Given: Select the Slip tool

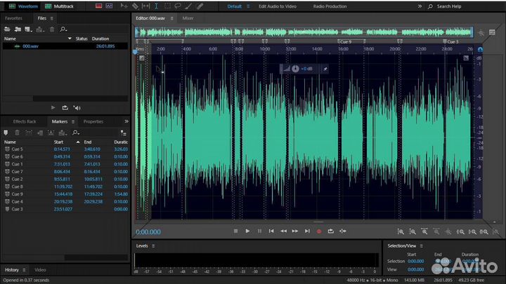Looking at the screenshot, I should tap(146, 6).
